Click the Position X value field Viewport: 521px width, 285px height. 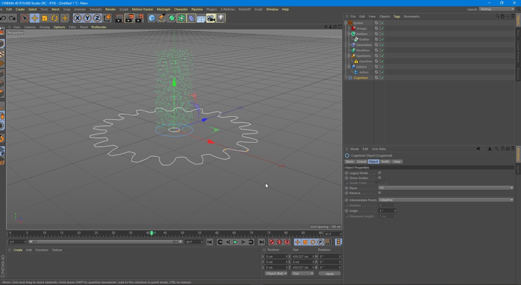click(276, 256)
